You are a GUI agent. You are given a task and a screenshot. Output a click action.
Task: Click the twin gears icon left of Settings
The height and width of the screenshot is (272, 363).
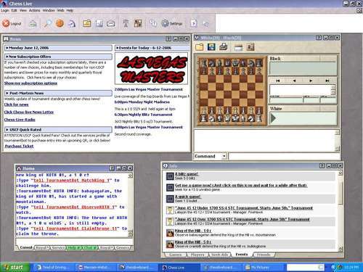coord(153,23)
